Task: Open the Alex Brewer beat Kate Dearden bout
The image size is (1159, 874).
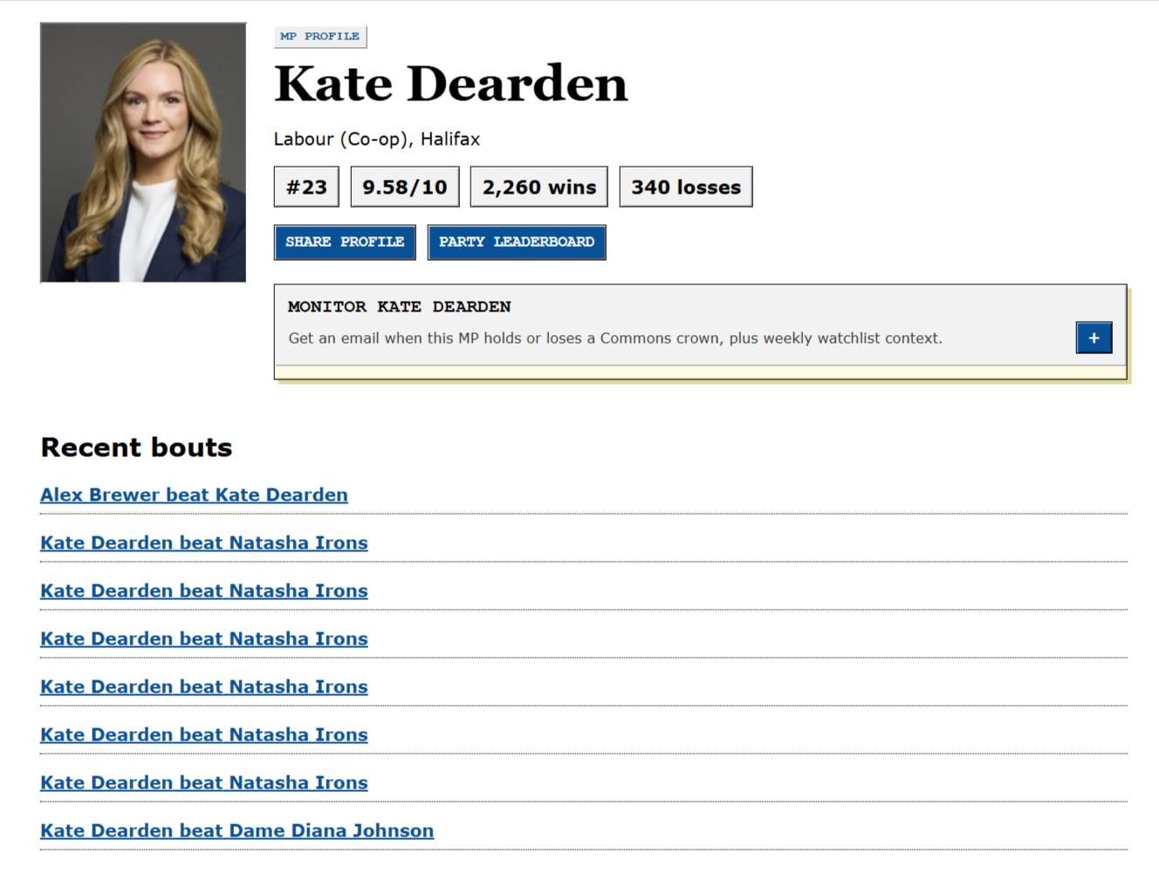Action: [194, 495]
